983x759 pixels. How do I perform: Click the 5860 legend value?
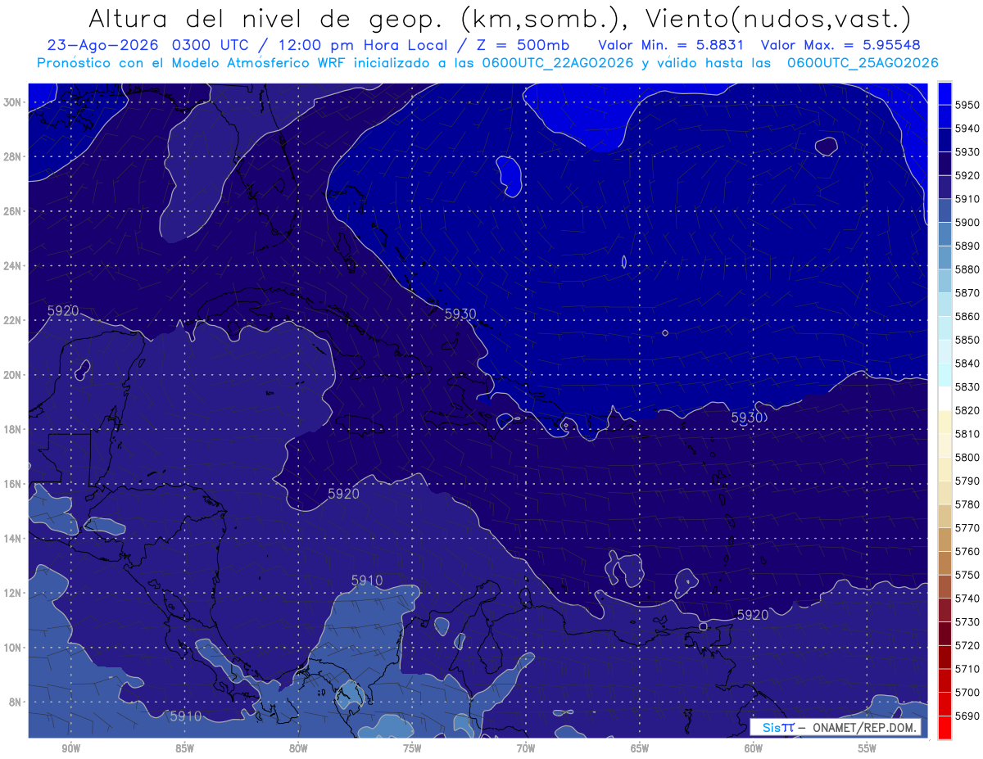click(967, 316)
